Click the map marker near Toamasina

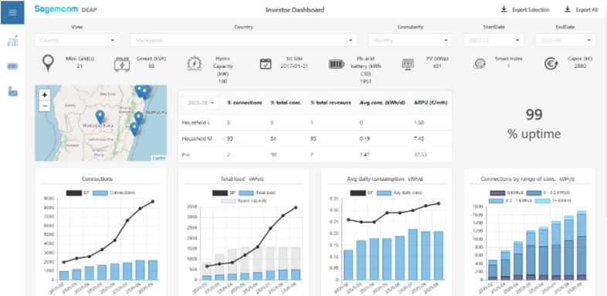[x=138, y=118]
